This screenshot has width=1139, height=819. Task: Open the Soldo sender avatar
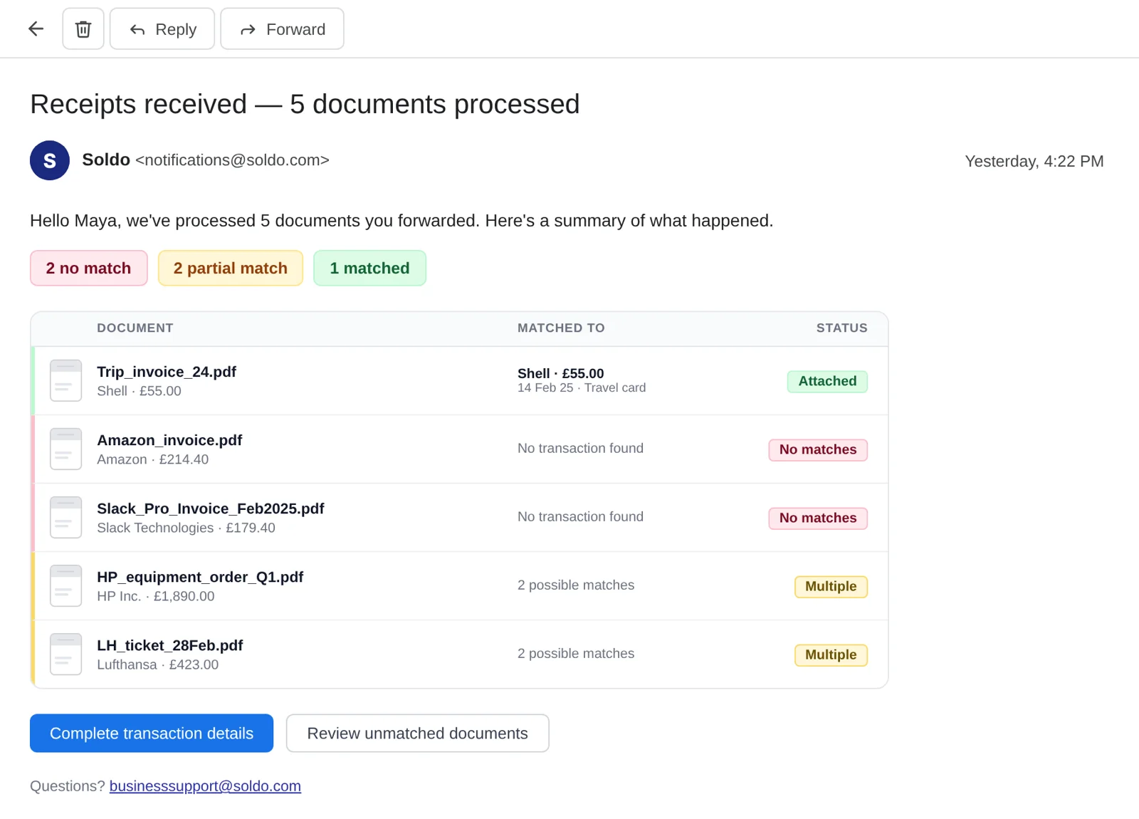50,160
